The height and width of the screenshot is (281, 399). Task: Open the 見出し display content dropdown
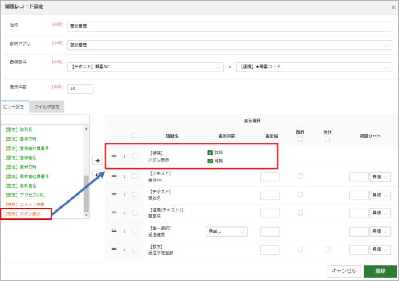pos(226,232)
